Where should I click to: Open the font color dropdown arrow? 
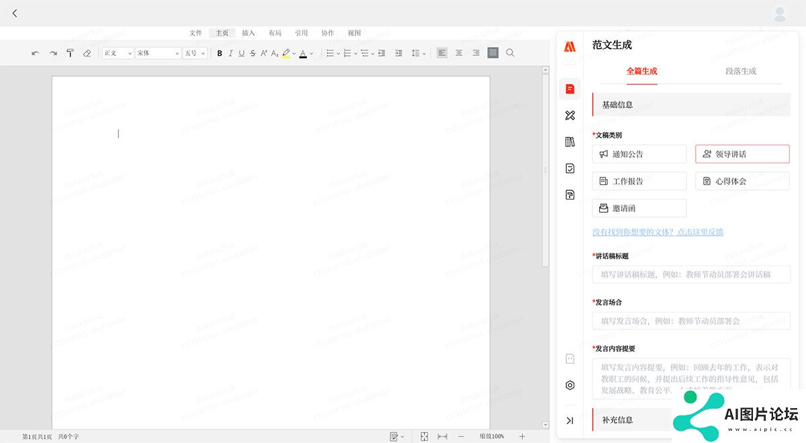[312, 53]
